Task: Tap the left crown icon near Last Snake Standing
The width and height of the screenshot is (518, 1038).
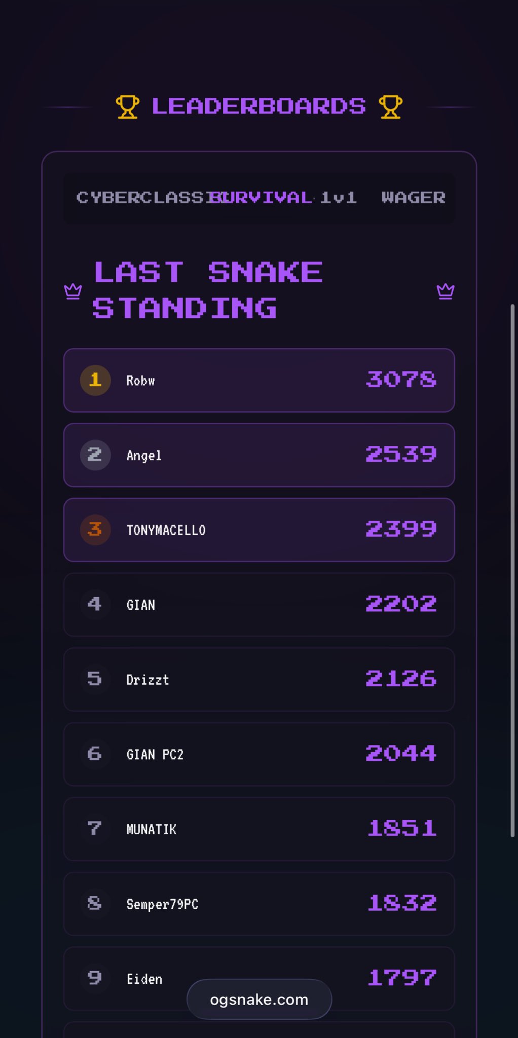Action: pos(73,291)
